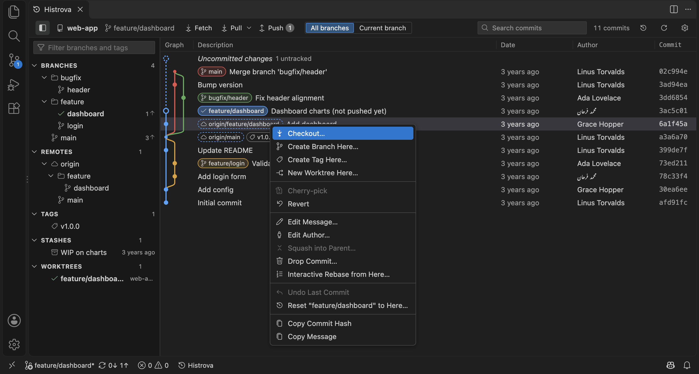Focus the Search commits field
This screenshot has height=374, width=699.
[x=532, y=28]
